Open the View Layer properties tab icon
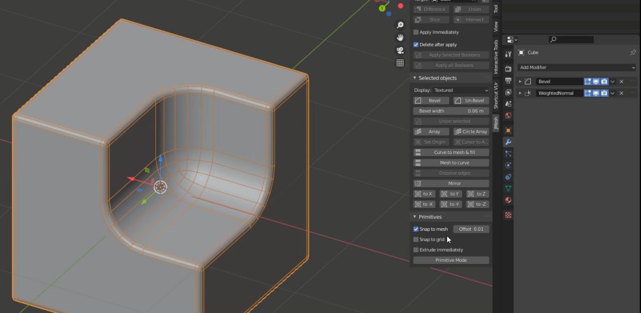 click(509, 92)
